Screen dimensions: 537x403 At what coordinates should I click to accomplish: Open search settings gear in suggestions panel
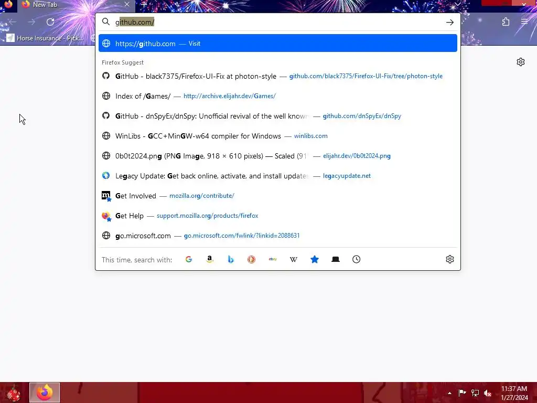[x=449, y=259]
